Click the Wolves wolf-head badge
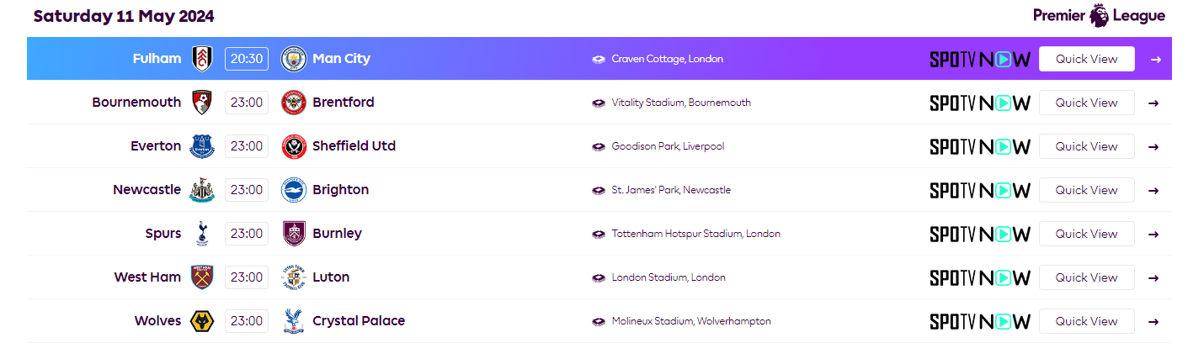The height and width of the screenshot is (364, 1204). (x=201, y=321)
